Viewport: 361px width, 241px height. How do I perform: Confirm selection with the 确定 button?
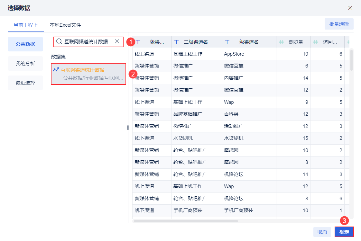pyautogui.click(x=344, y=232)
